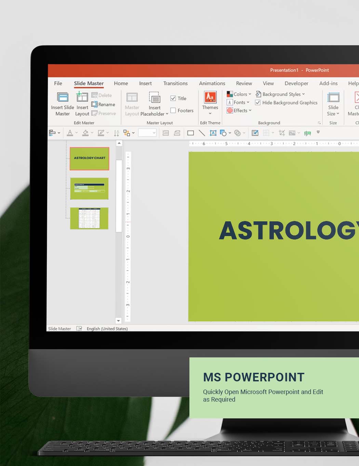Switch to the Transitions tab
Viewport: 359px width, 466px height.
coord(175,83)
